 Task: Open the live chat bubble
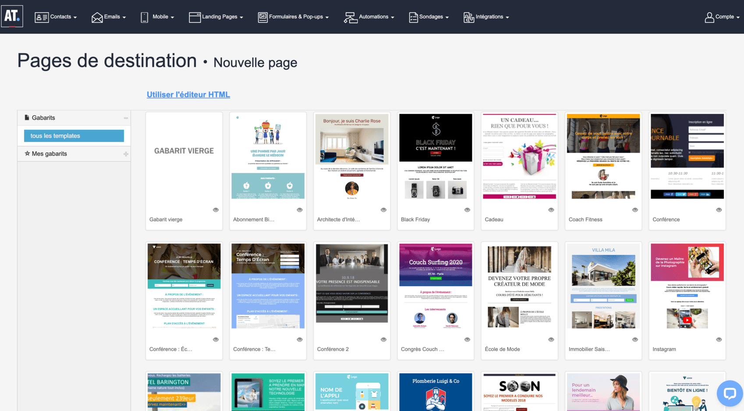[730, 393]
